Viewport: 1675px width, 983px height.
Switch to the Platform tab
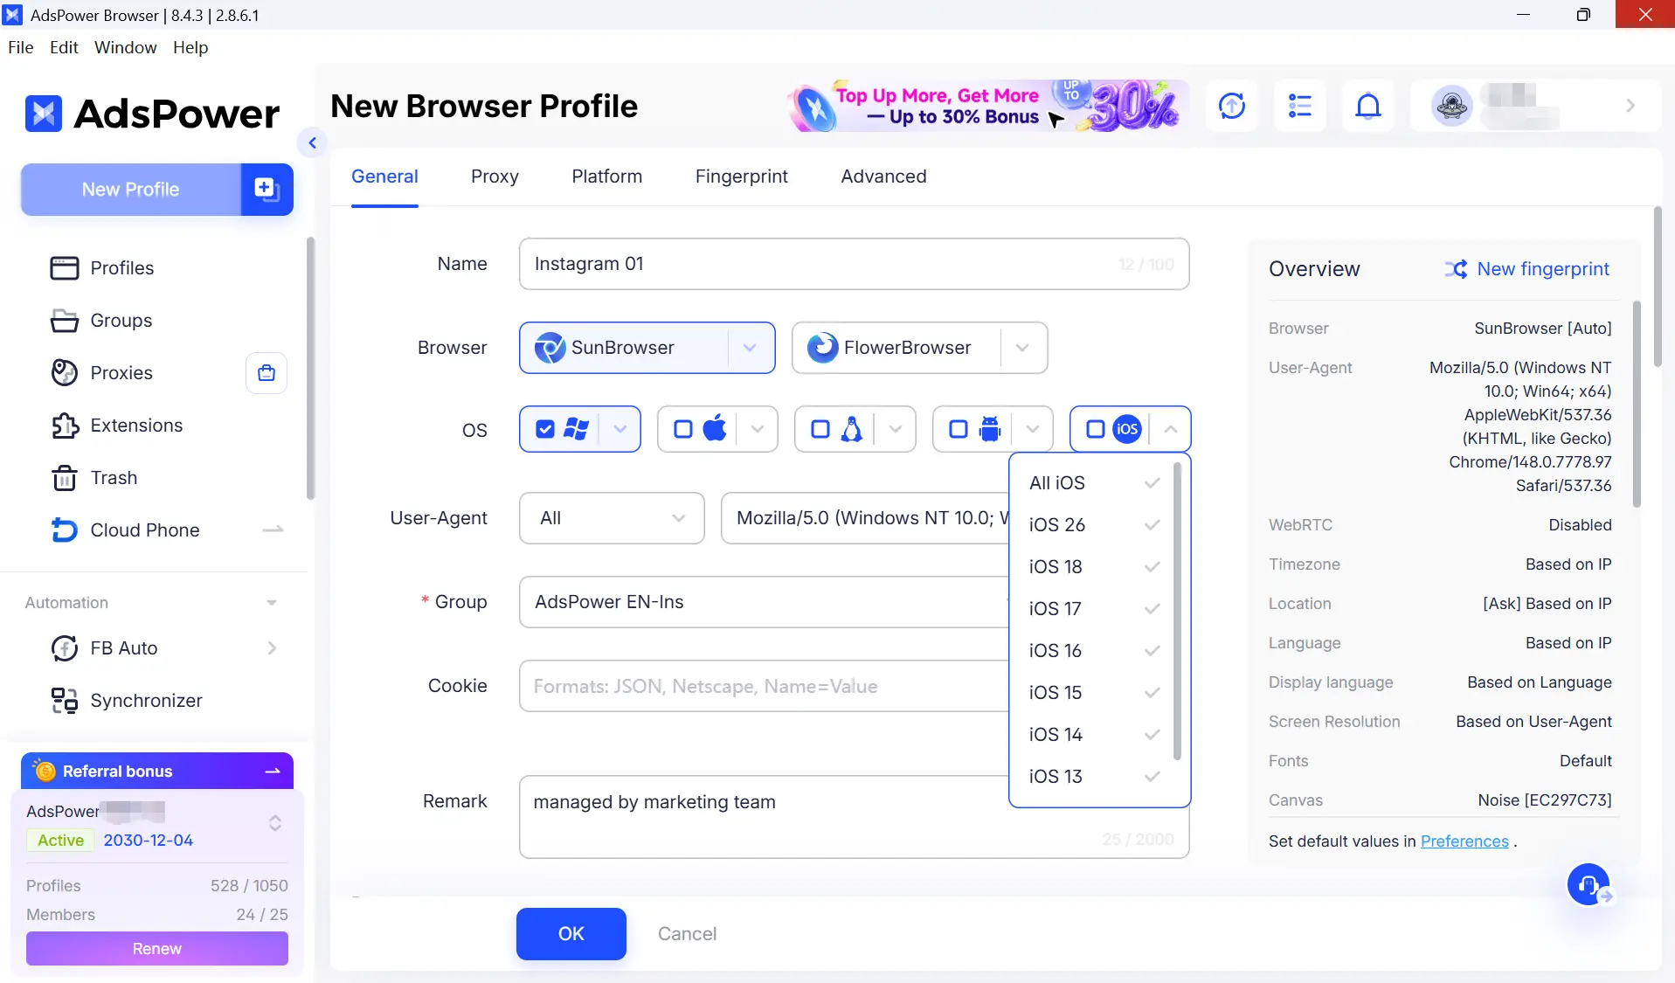click(x=607, y=177)
